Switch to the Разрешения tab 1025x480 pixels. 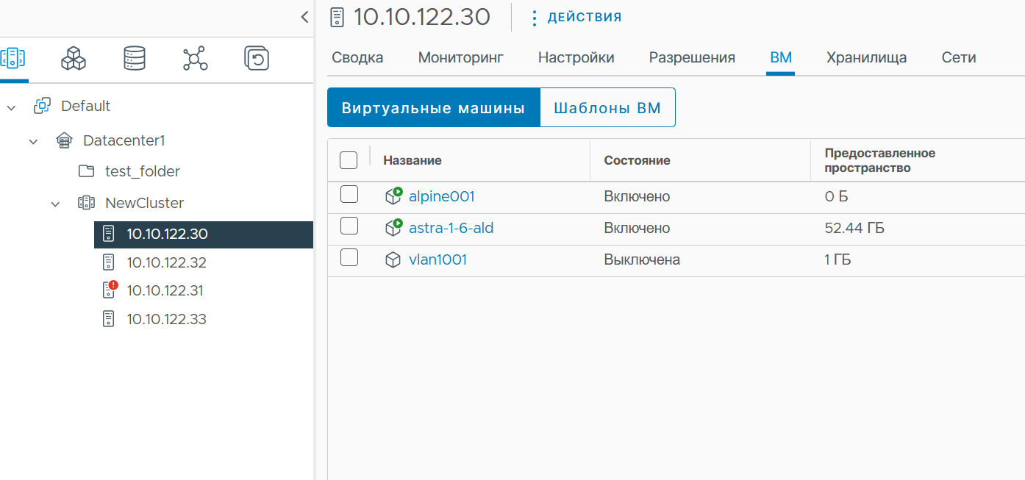point(692,57)
